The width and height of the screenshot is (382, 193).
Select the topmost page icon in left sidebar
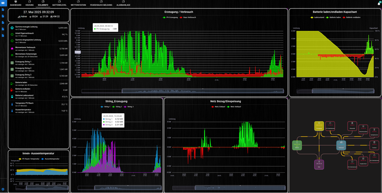point(3,10)
